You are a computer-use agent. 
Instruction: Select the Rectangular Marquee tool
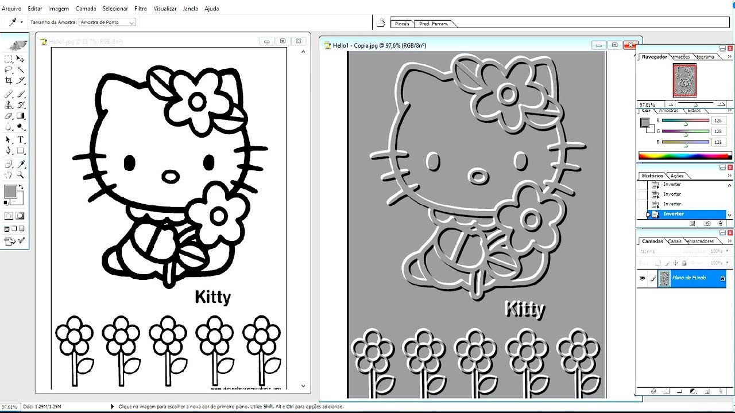pos(8,59)
